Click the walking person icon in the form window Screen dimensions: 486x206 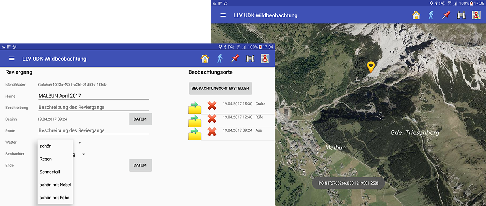220,59
